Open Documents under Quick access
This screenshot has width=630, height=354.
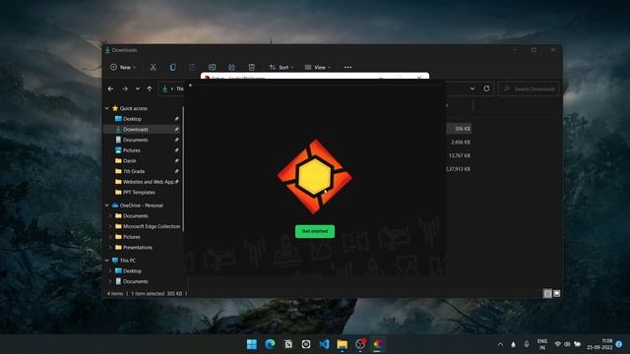tap(136, 140)
